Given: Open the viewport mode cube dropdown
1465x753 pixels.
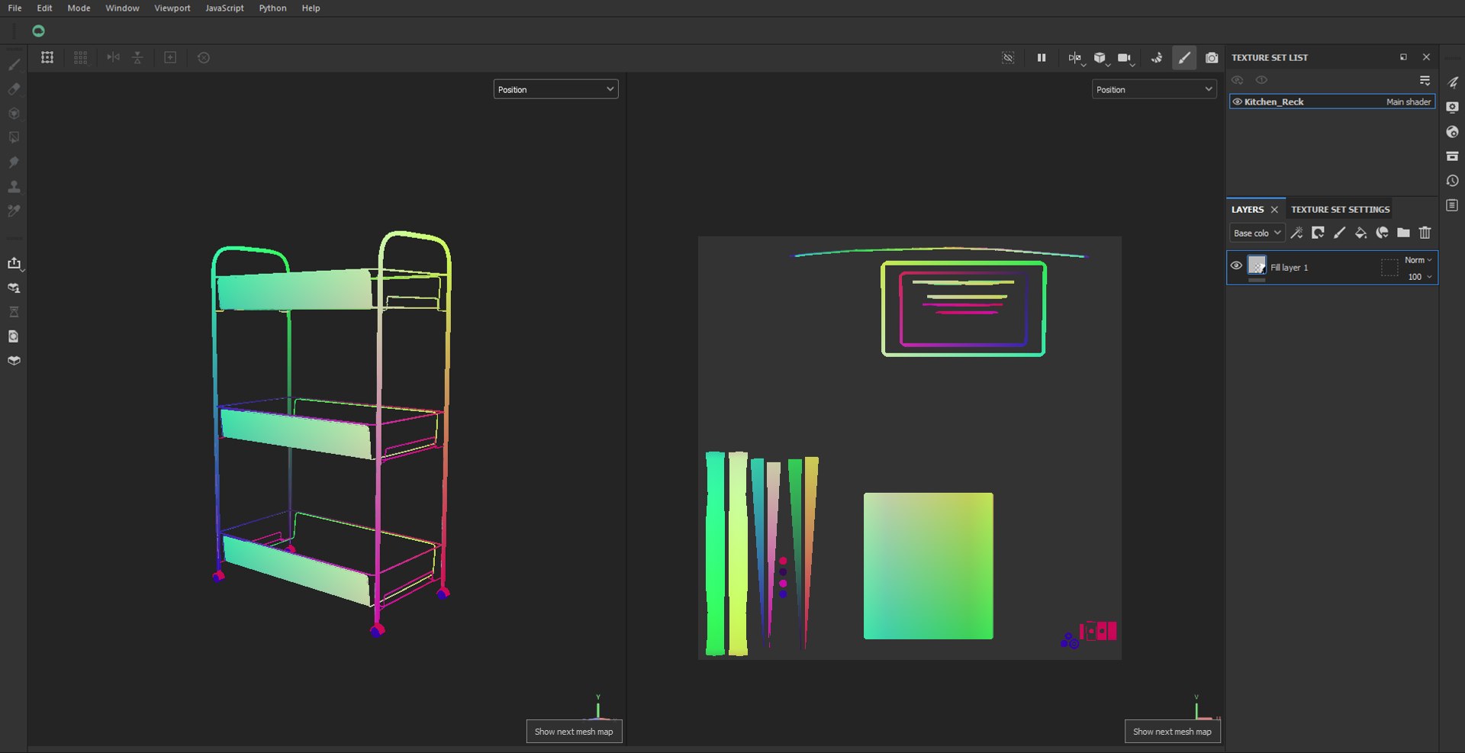Looking at the screenshot, I should (1101, 58).
